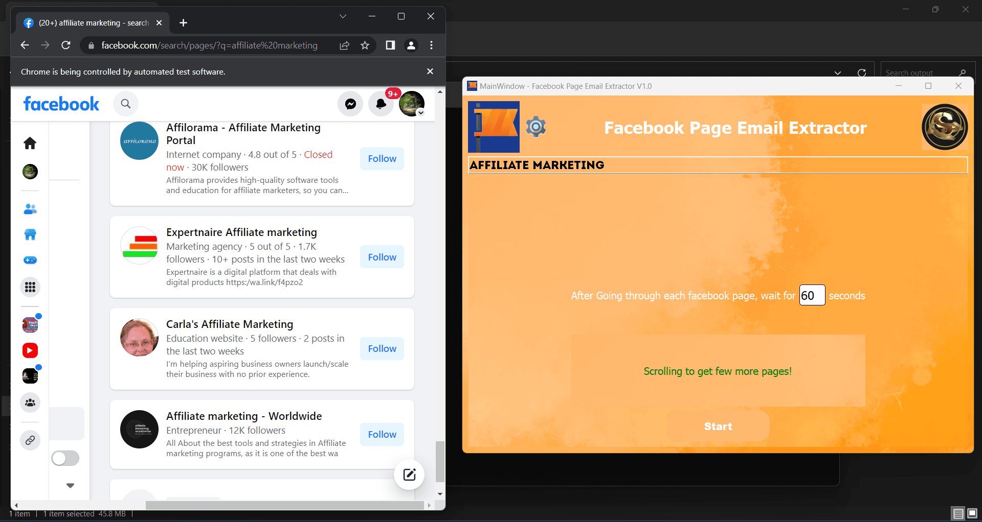Switch to details view icon in status bar
The image size is (982, 522).
click(x=958, y=513)
